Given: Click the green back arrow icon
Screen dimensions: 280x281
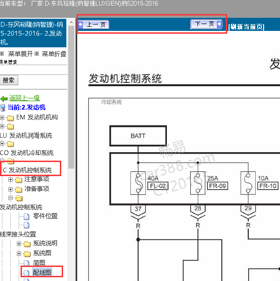Looking at the screenshot, I should (4, 98).
